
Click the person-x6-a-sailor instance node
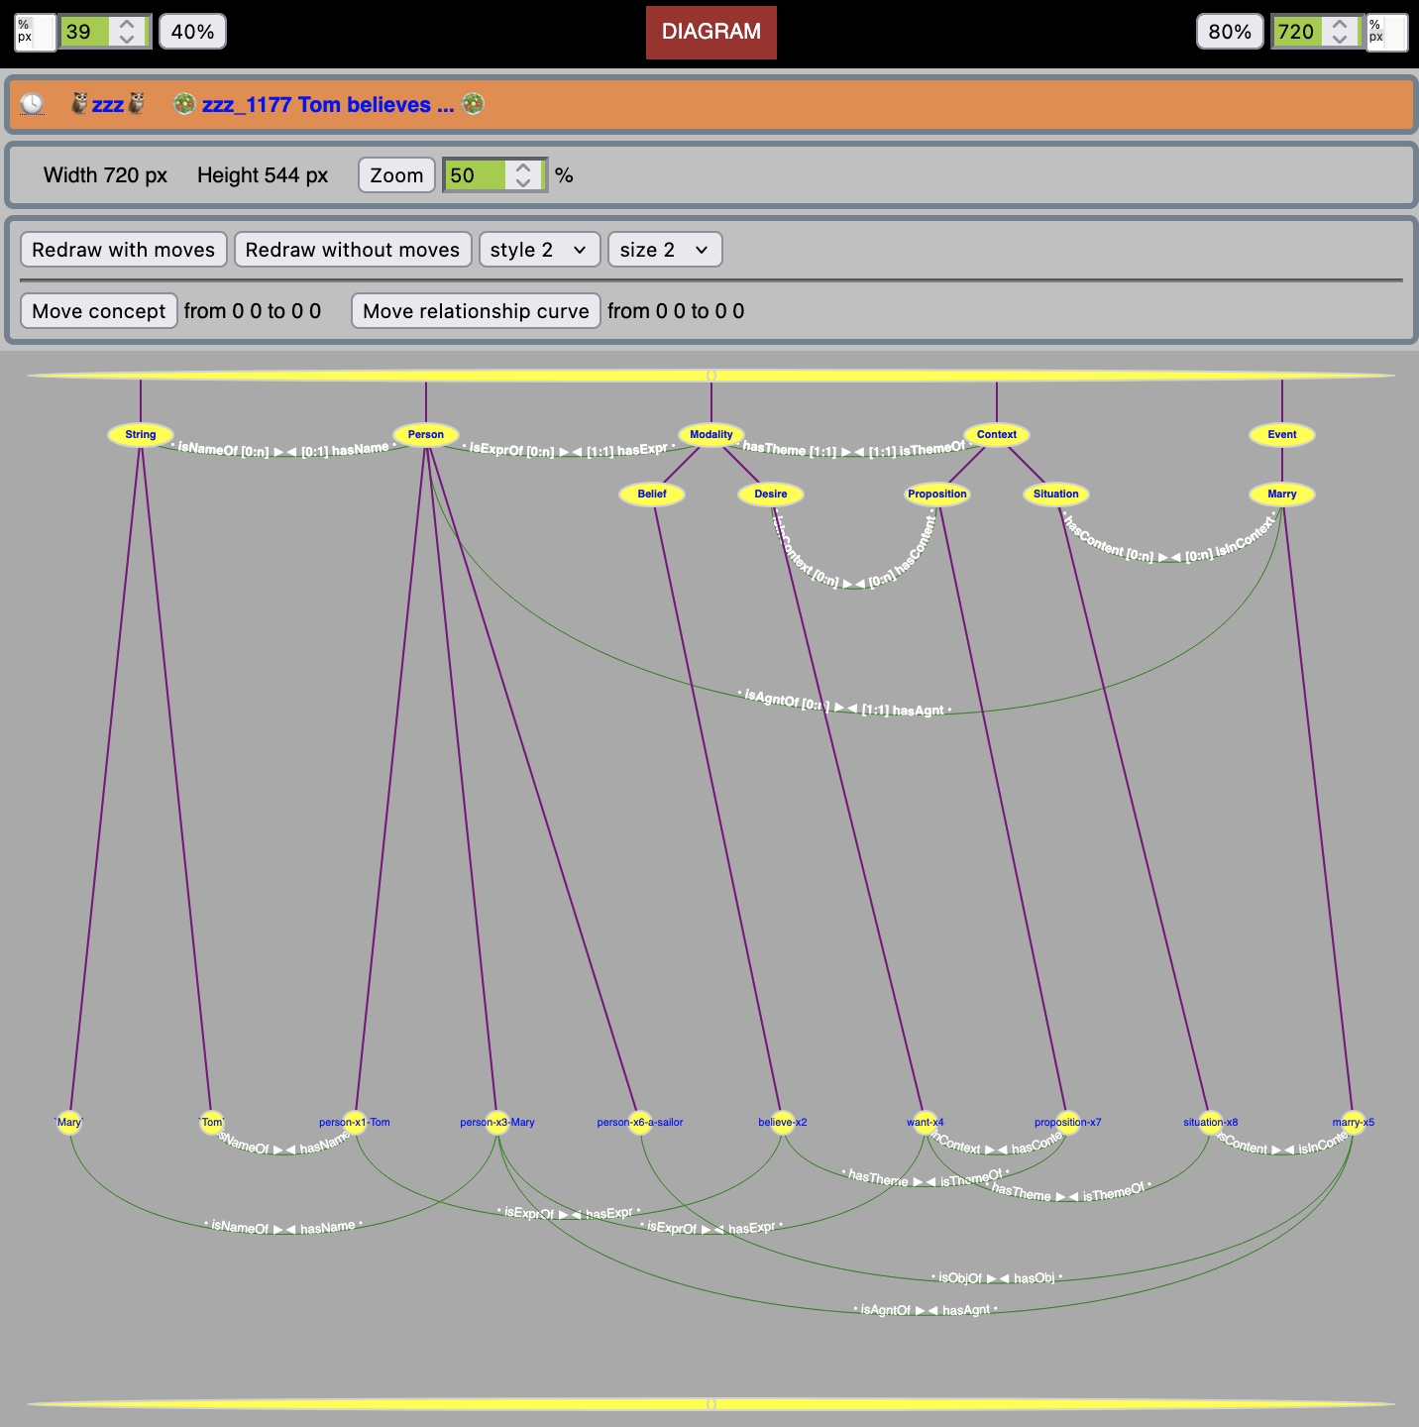click(640, 1122)
